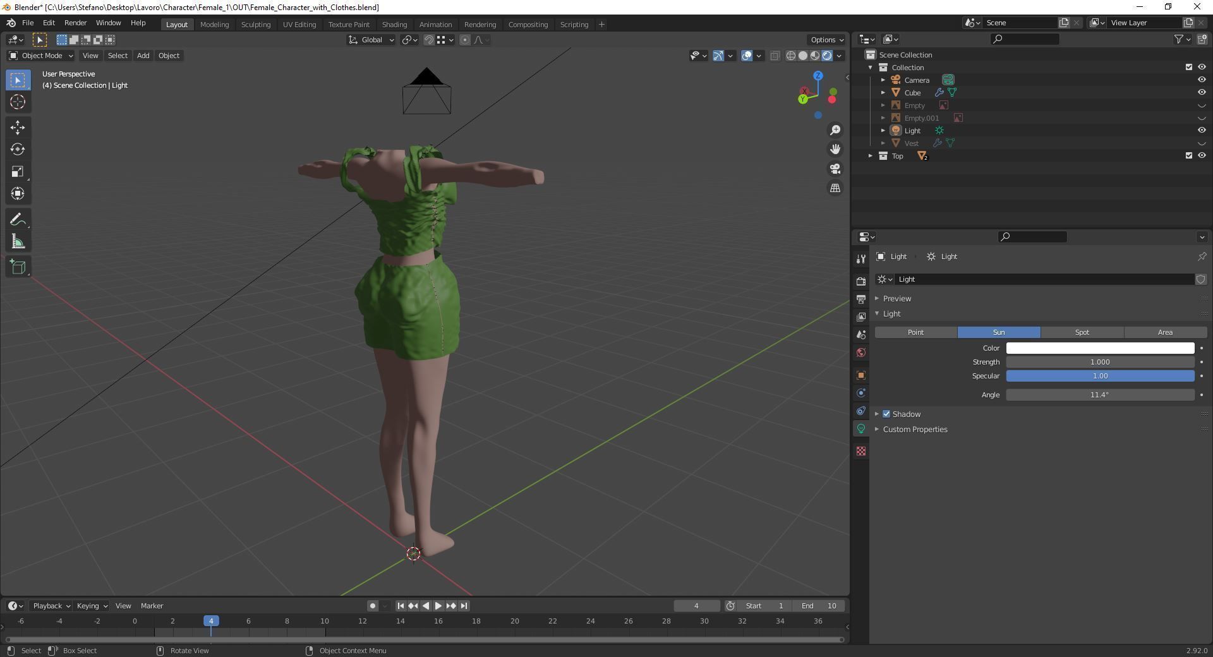The width and height of the screenshot is (1213, 657).
Task: Jump to the first frame
Action: (x=401, y=606)
